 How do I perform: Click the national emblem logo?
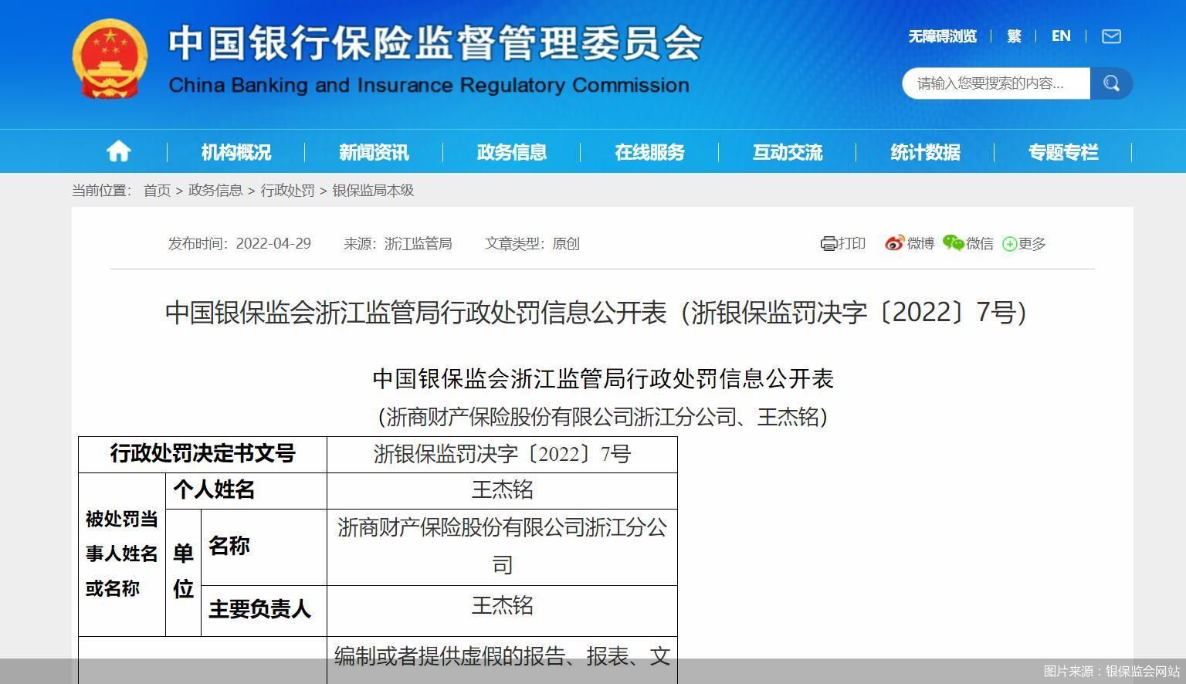coord(110,59)
